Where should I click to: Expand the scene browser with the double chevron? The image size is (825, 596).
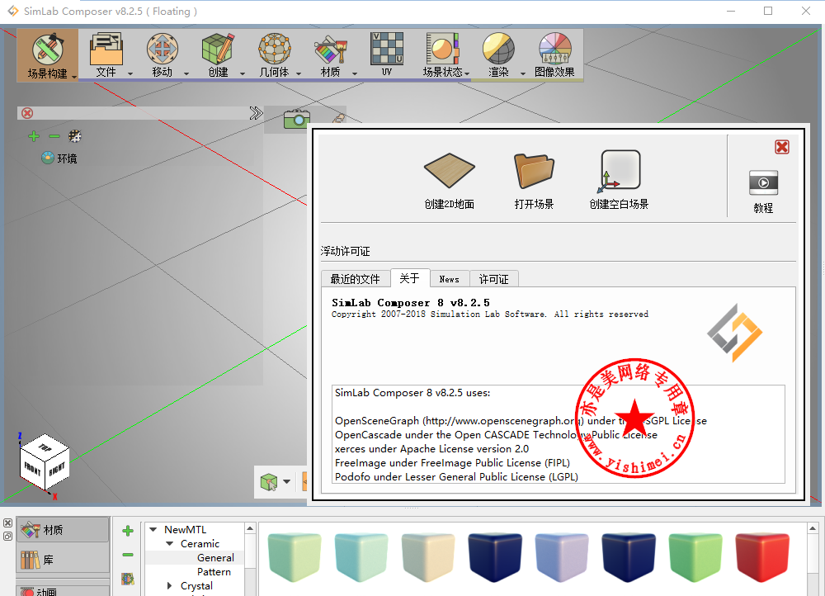(x=256, y=113)
